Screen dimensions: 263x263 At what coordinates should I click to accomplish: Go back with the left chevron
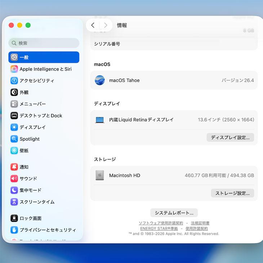(x=93, y=25)
